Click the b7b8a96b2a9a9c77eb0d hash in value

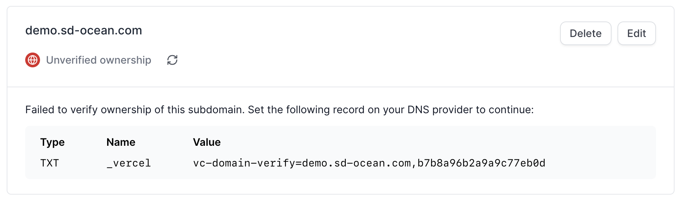tap(481, 163)
